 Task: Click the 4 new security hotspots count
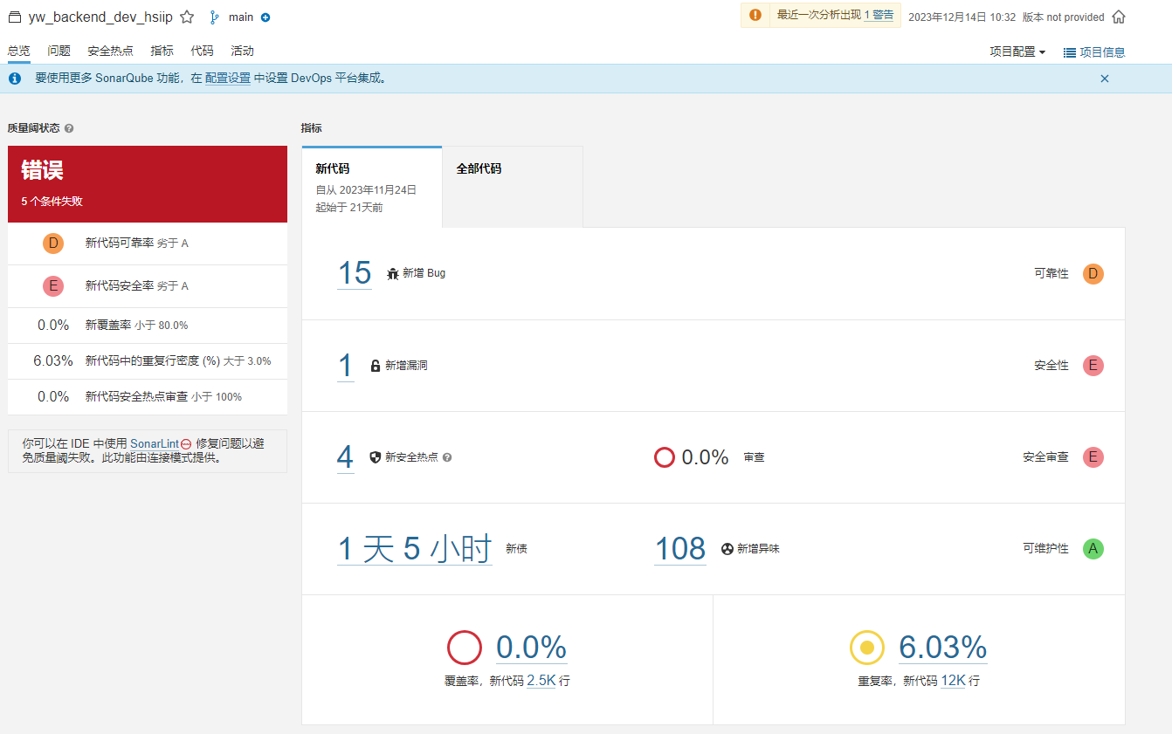(346, 457)
